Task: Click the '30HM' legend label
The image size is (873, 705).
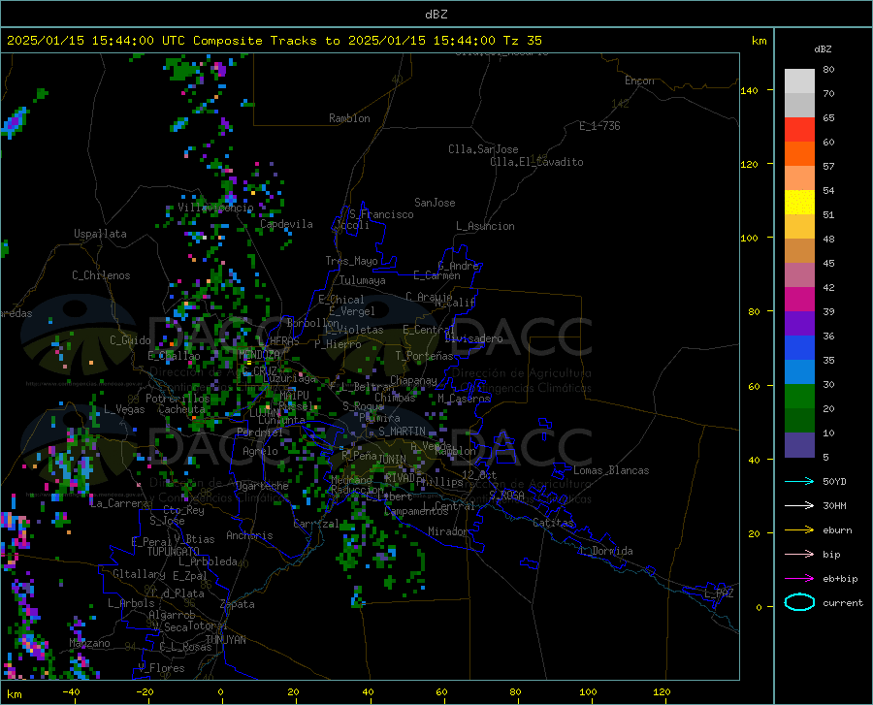Action: [834, 506]
